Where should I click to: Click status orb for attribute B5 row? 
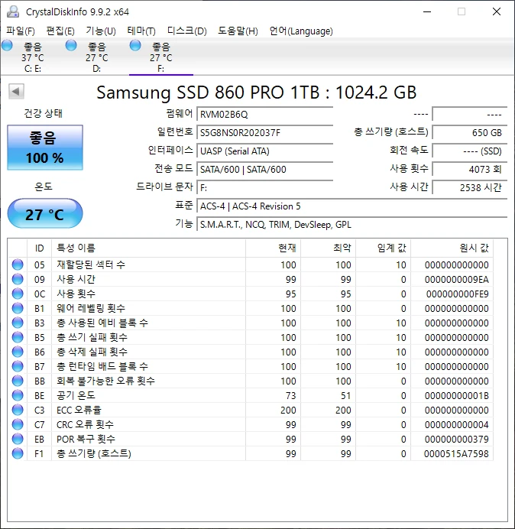tap(18, 337)
